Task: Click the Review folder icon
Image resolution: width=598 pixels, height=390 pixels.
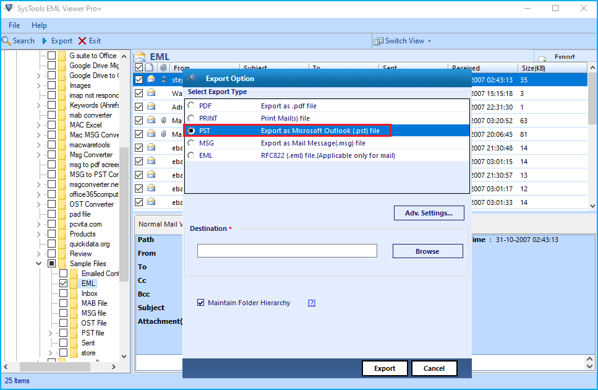Action: [62, 254]
